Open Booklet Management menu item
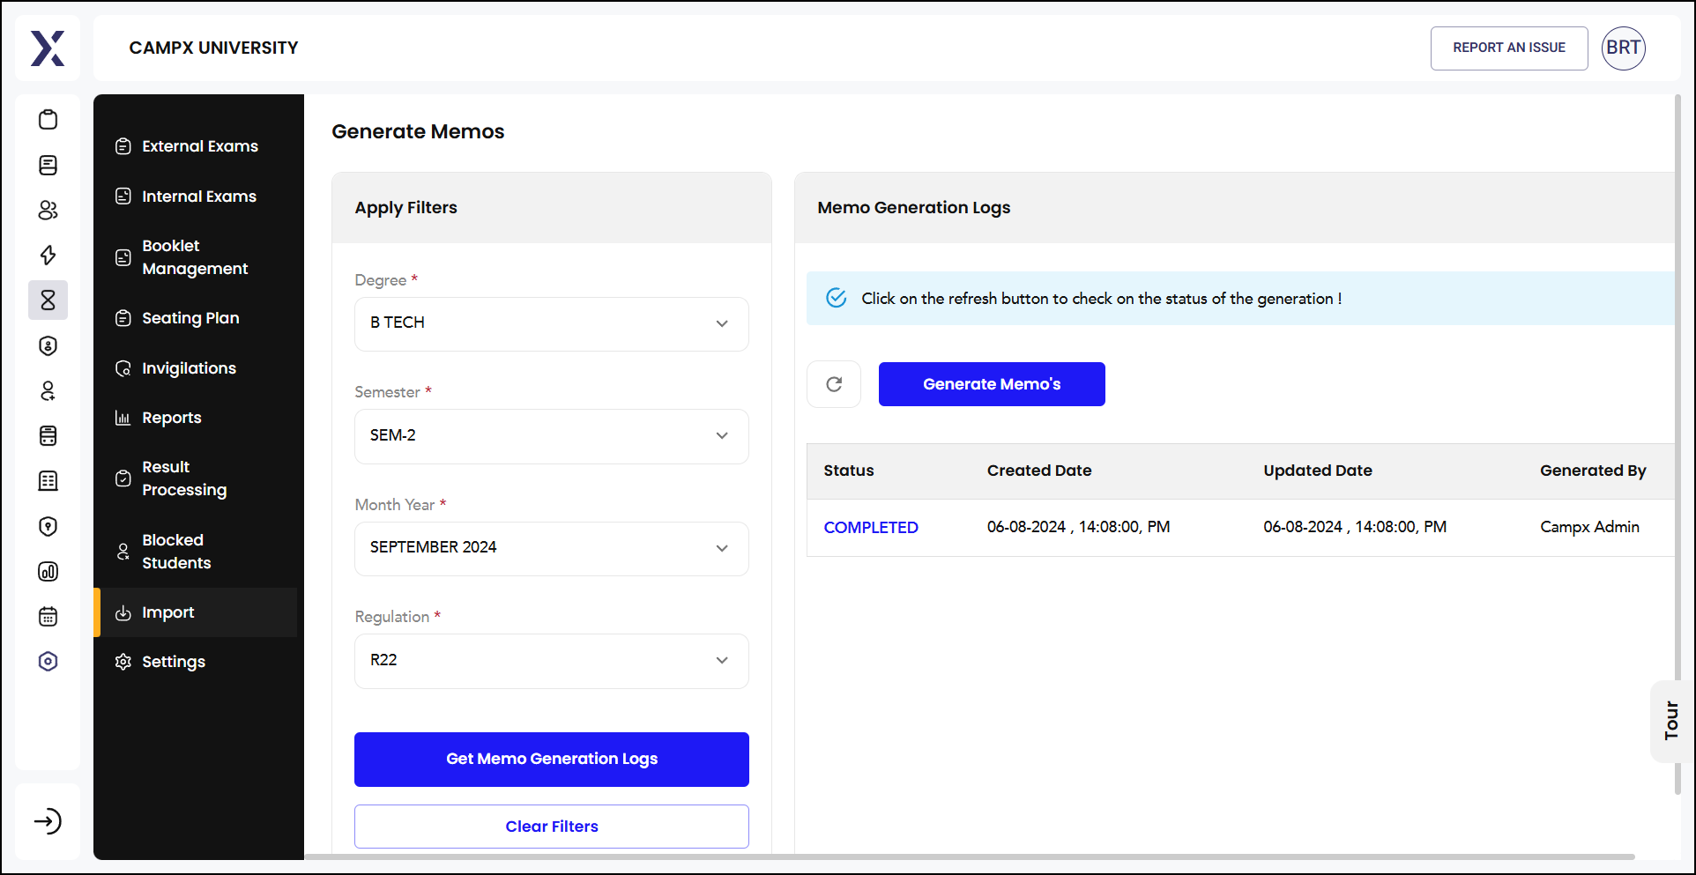This screenshot has width=1696, height=875. tap(196, 257)
